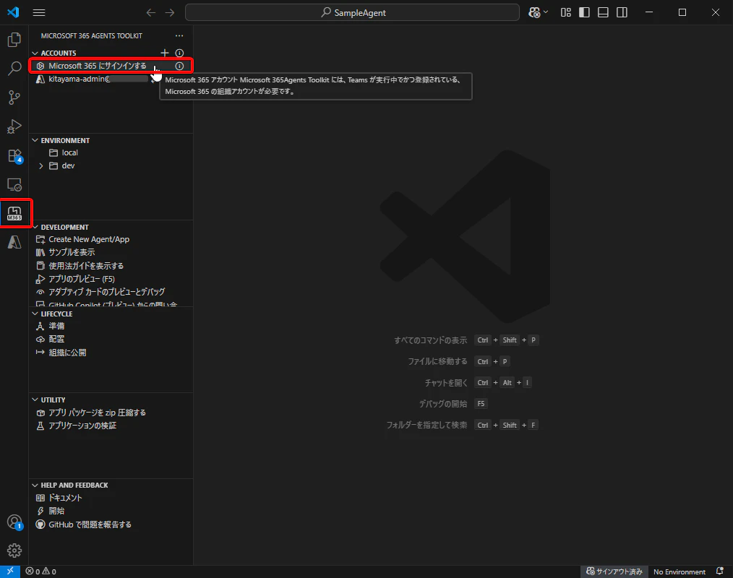Open the remote window status bar button

pos(10,571)
